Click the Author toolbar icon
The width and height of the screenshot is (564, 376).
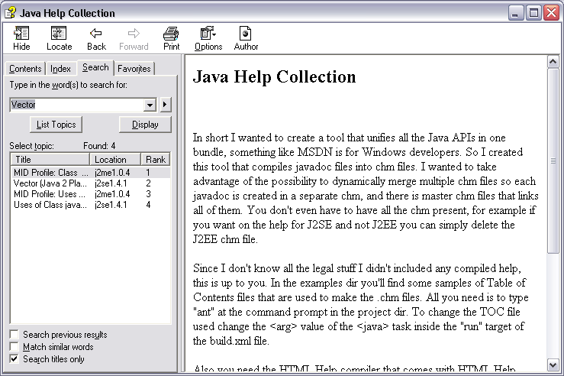coord(246,34)
